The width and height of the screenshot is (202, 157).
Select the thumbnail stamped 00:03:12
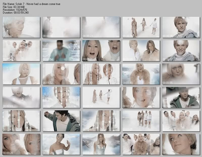point(181,121)
